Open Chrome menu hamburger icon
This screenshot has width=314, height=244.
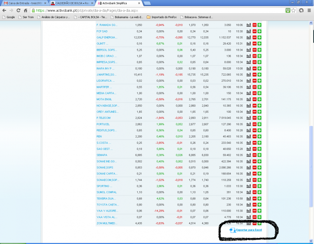coord(309,10)
